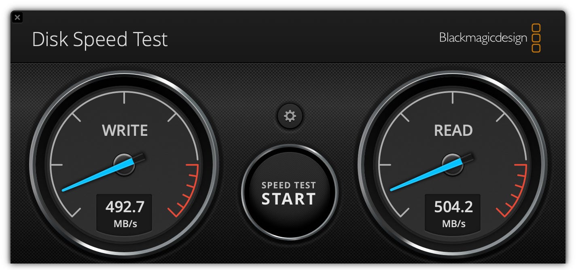Close the Disk Speed Test window
The image size is (576, 270).
point(17,17)
